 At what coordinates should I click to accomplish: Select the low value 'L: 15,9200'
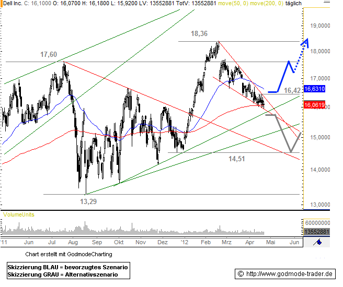pos(123,3)
